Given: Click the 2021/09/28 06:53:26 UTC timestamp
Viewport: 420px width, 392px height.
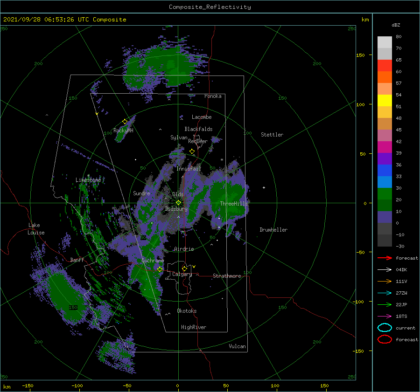Looking at the screenshot, I should tap(46, 20).
